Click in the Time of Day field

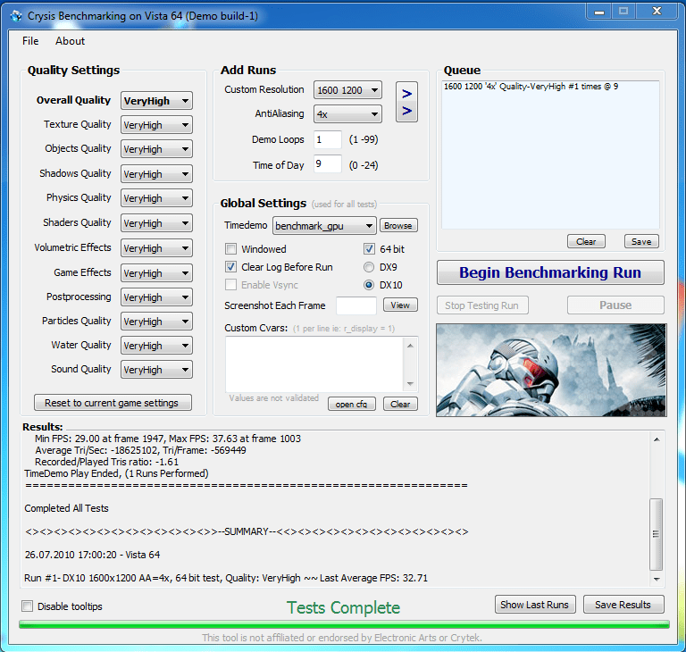327,163
